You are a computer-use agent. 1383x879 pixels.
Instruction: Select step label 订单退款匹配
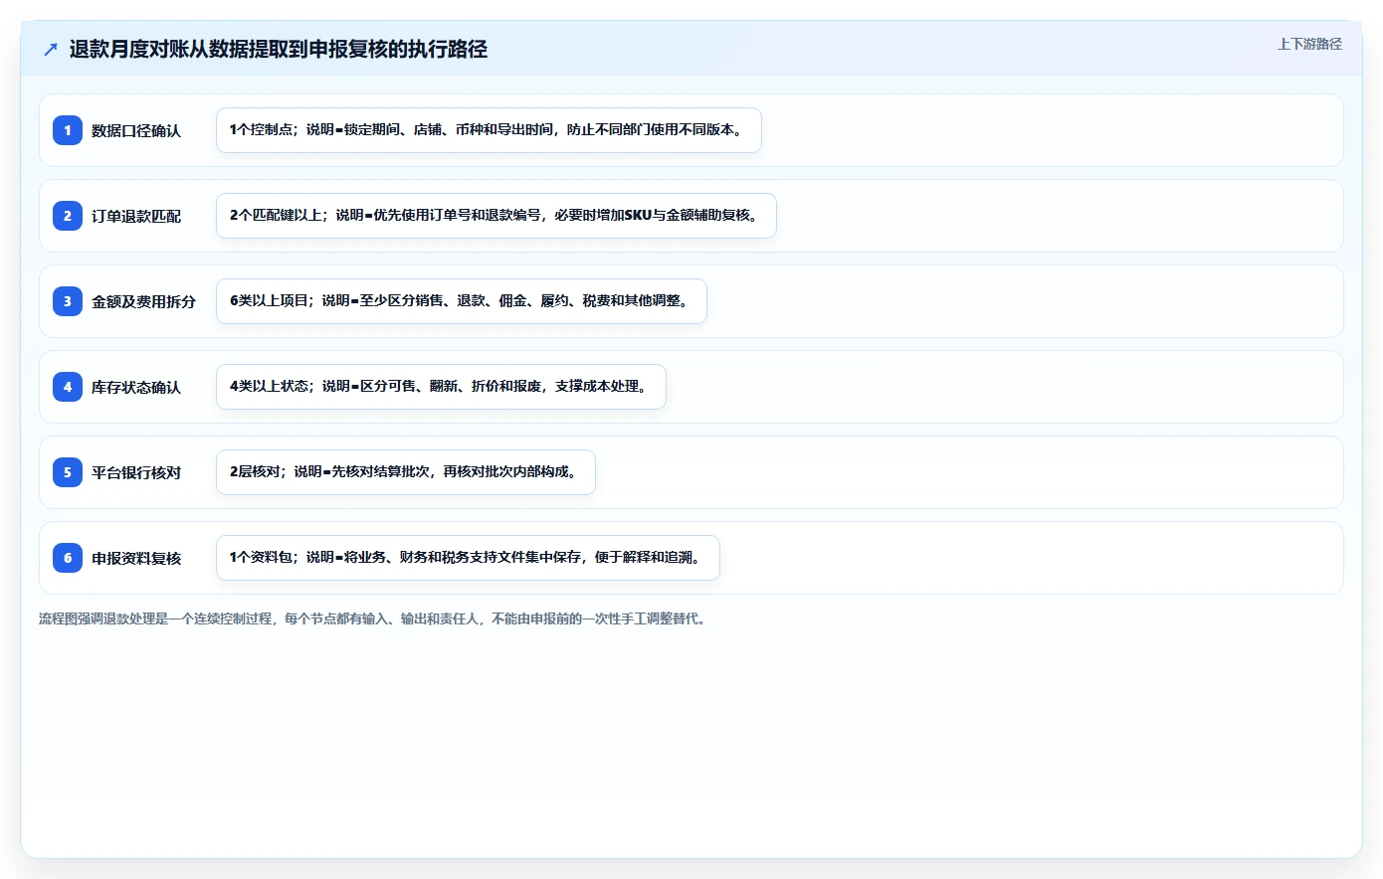click(136, 216)
